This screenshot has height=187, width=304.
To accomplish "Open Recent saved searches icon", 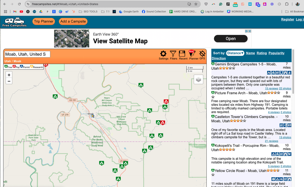I will pos(183,55).
